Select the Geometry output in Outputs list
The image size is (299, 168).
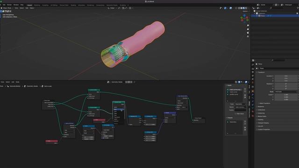(235, 122)
